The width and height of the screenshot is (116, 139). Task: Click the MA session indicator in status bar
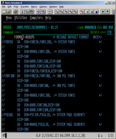click(x=4, y=135)
